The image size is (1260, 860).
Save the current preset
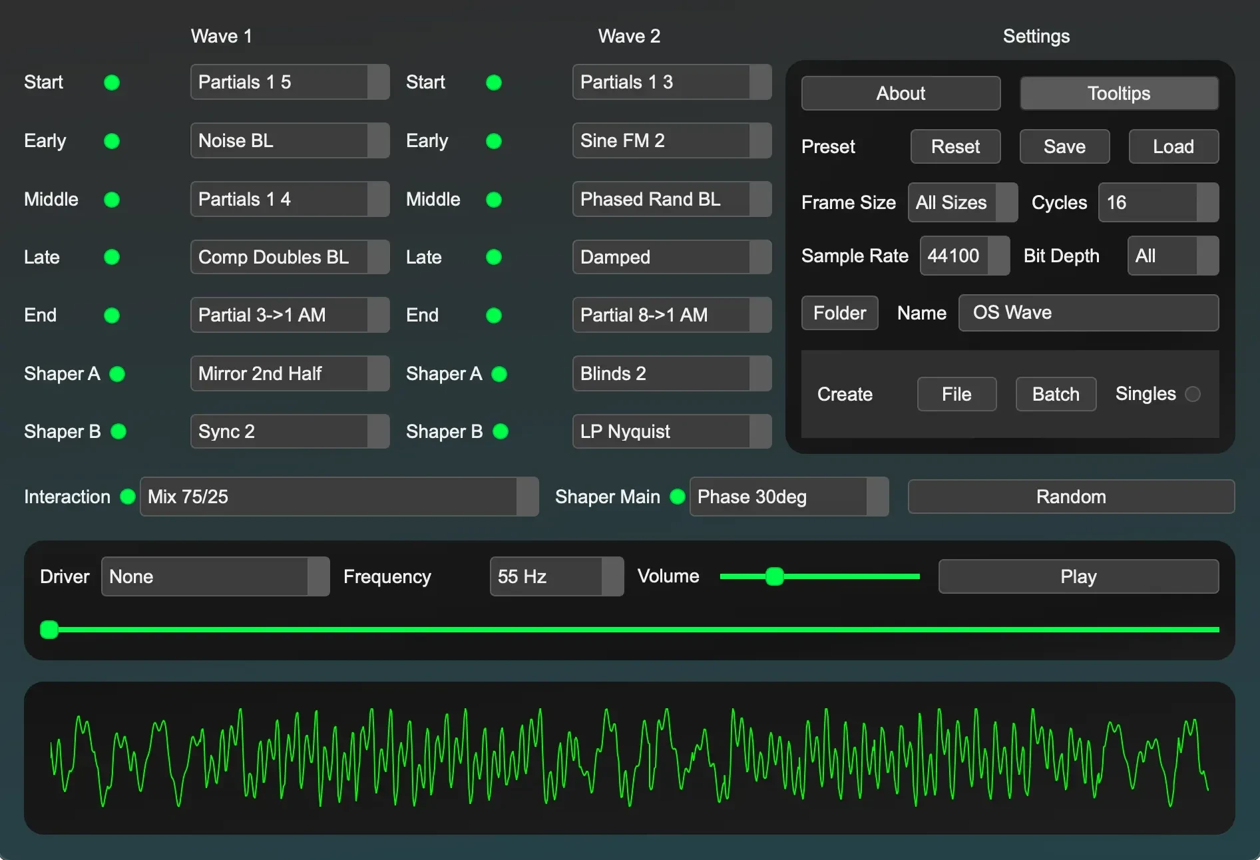(x=1064, y=146)
